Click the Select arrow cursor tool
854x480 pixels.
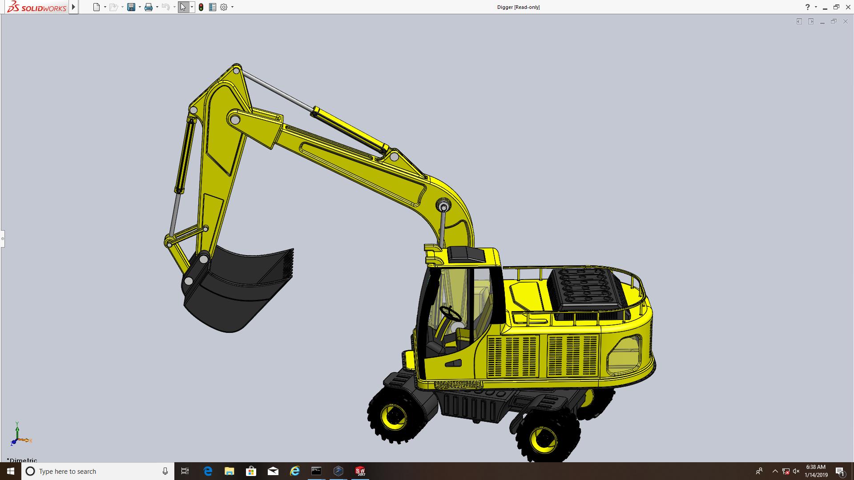point(183,7)
